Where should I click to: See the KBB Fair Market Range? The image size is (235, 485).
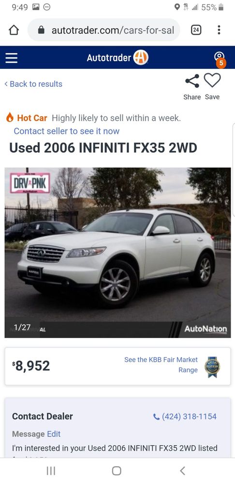point(161,365)
